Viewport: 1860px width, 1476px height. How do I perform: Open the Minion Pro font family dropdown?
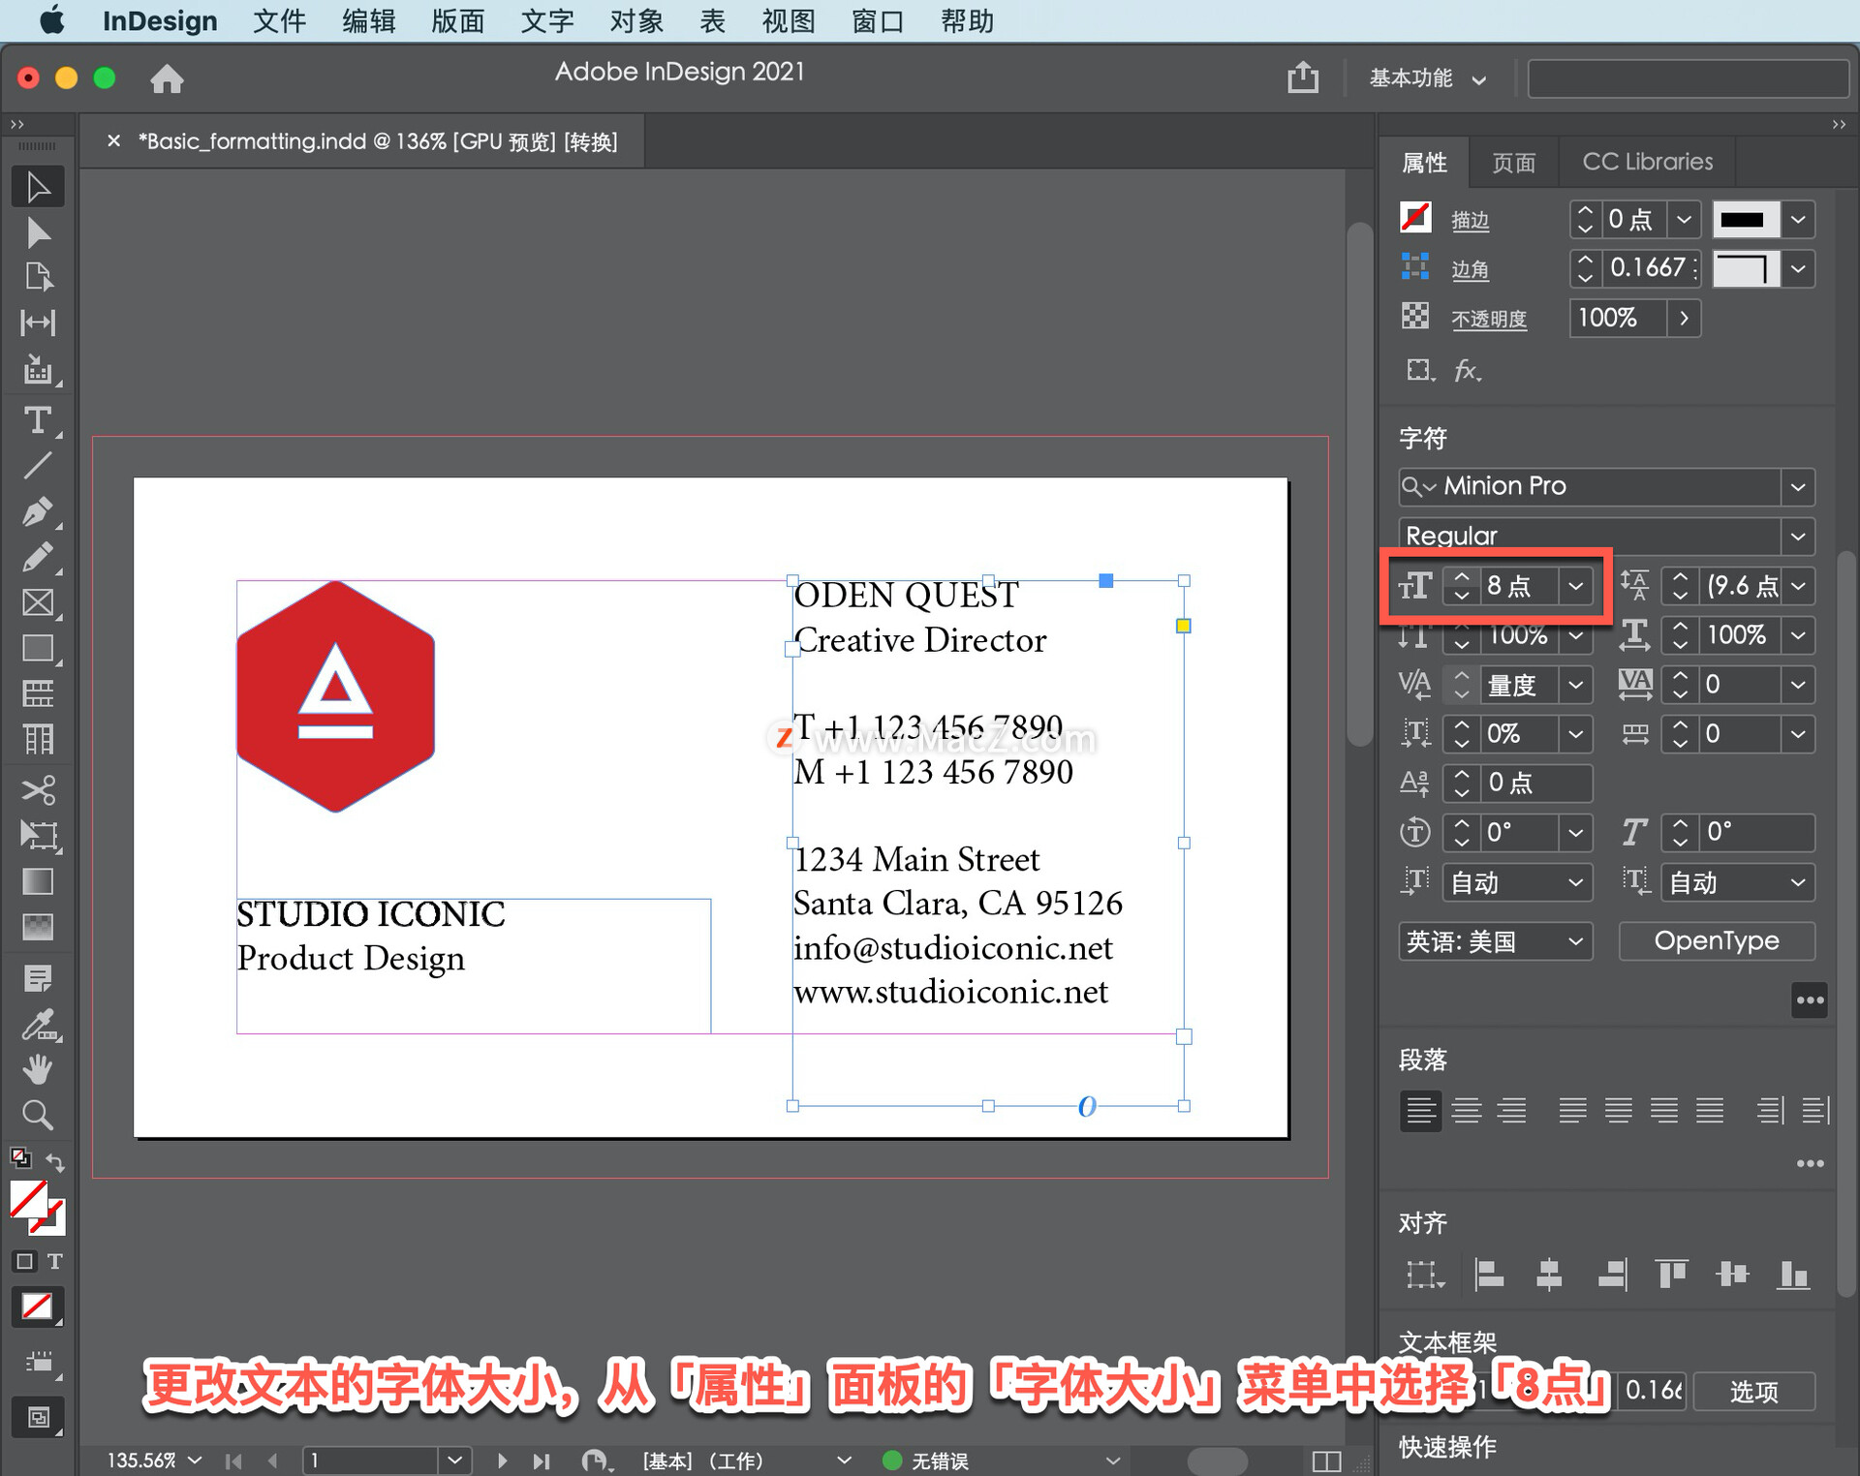point(1800,487)
